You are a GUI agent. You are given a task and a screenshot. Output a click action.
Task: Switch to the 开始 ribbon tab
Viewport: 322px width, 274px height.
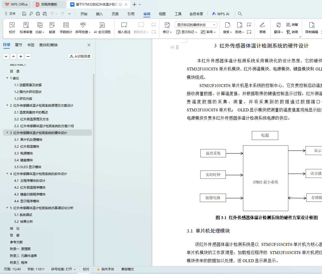tap(84, 14)
